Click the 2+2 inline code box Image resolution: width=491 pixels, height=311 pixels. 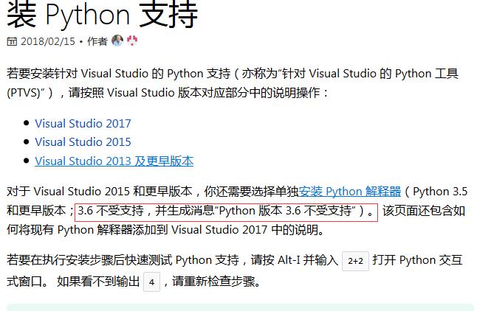pos(356,261)
